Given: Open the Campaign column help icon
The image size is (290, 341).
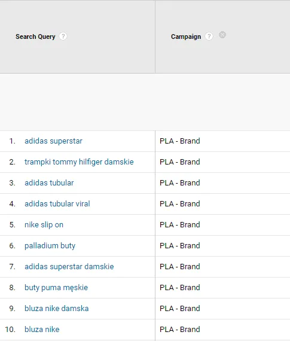Looking at the screenshot, I should point(209,36).
